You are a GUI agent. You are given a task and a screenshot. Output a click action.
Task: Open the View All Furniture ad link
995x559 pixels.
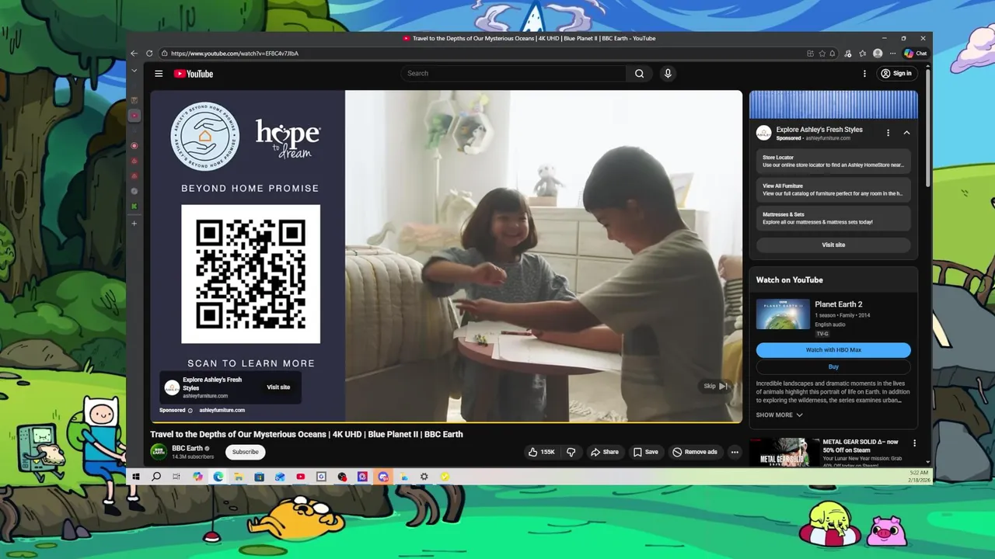click(x=833, y=190)
